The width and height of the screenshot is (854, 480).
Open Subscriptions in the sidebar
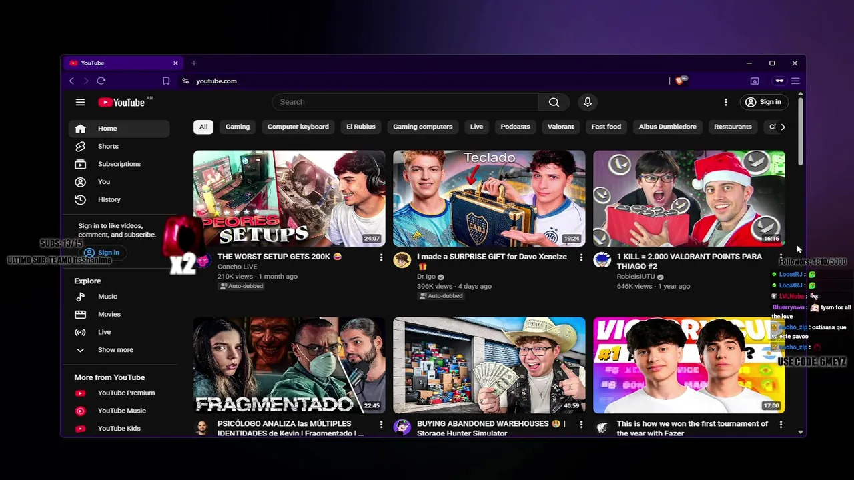click(x=119, y=164)
